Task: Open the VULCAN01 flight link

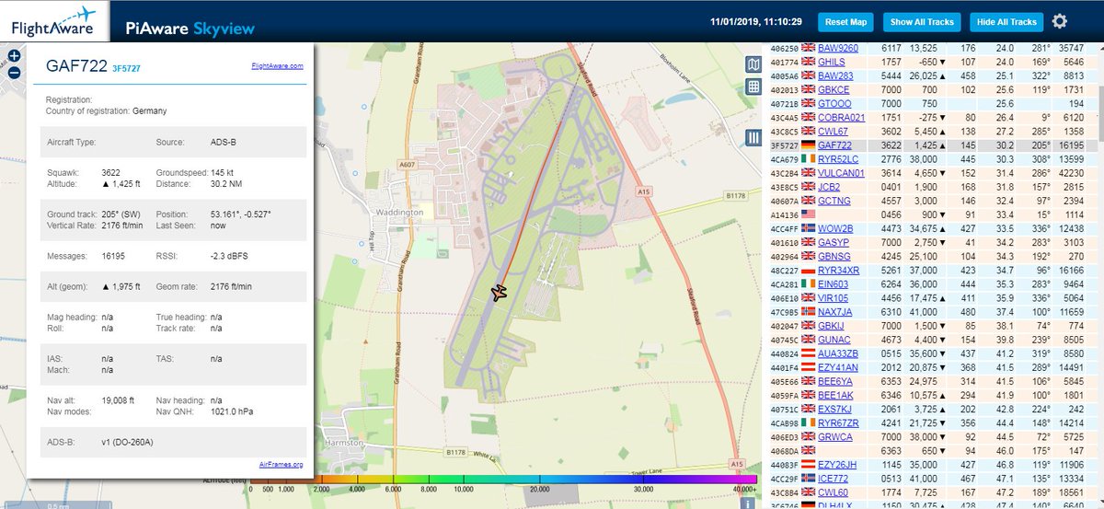Action: (x=842, y=172)
